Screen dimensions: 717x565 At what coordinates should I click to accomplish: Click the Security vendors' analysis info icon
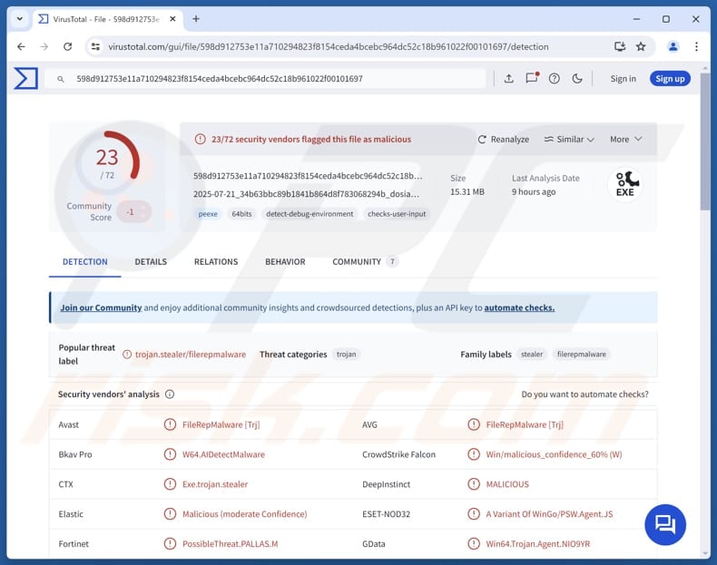(170, 395)
